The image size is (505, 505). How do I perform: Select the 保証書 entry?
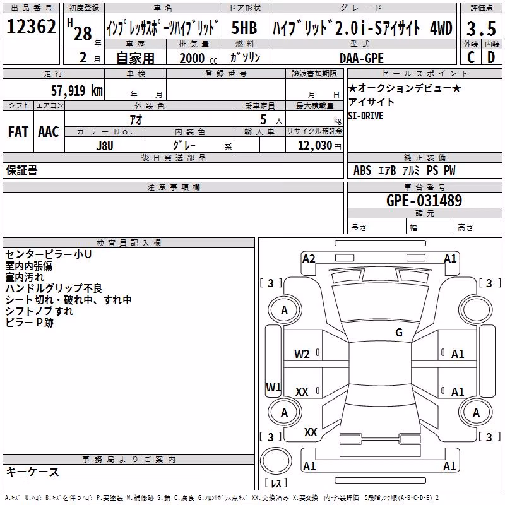pyautogui.click(x=21, y=170)
